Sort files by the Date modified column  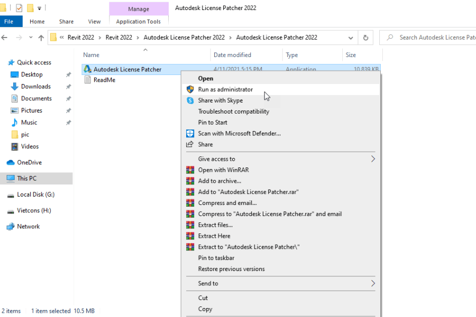tap(232, 55)
